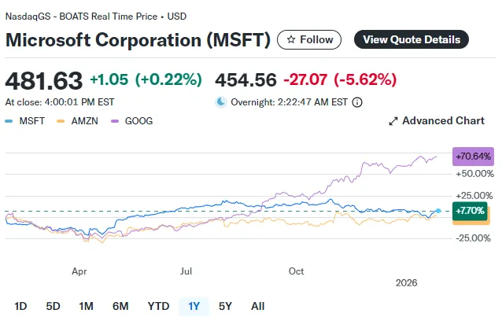The image size is (502, 317).
Task: Select the 5D time range
Action: point(54,305)
